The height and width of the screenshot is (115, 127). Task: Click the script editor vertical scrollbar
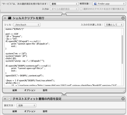click(x=122, y=50)
